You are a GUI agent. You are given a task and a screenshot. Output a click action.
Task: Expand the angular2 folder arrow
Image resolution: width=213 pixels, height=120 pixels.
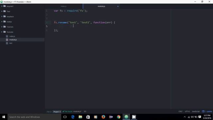point(2,6)
